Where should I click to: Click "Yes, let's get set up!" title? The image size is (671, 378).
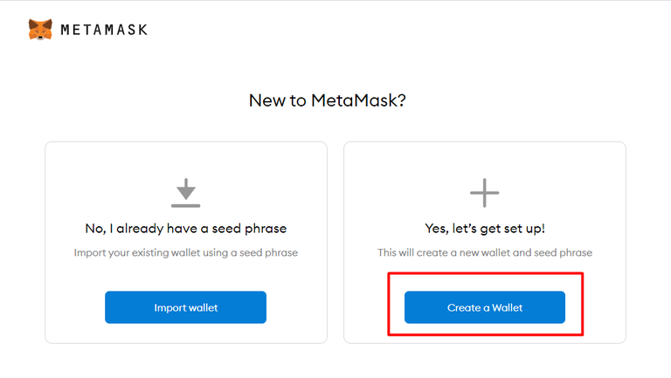[x=485, y=229]
